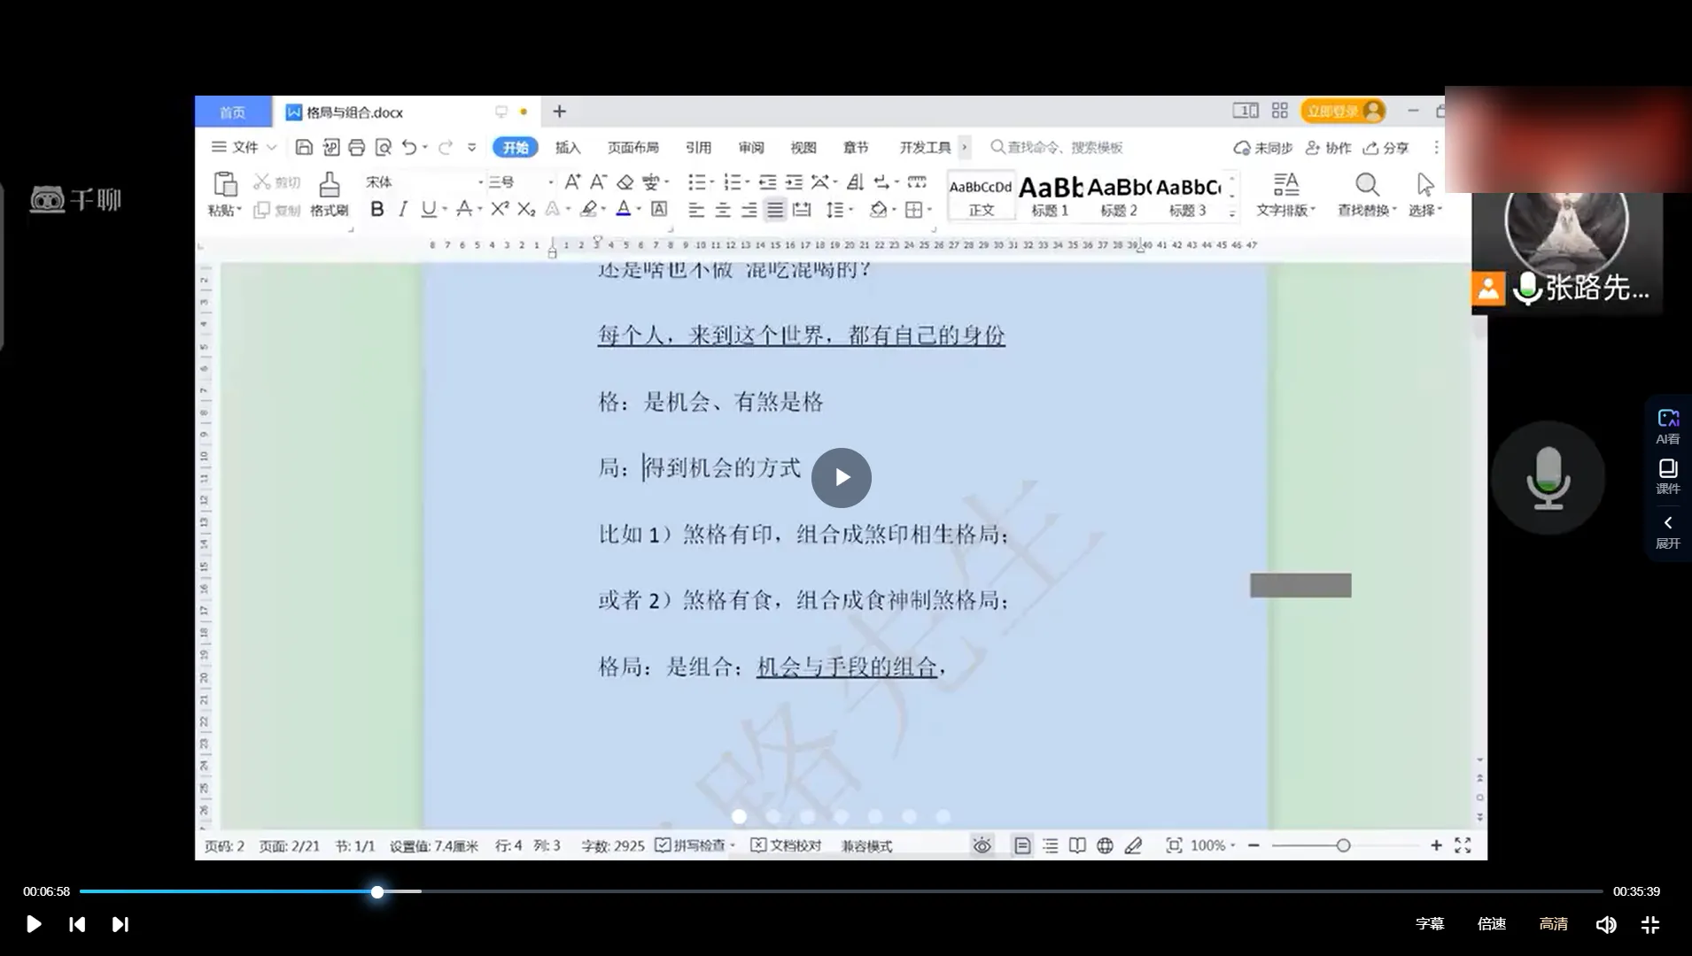Viewport: 1692px width, 956px height.
Task: Toggle Bold formatting
Action: (377, 209)
